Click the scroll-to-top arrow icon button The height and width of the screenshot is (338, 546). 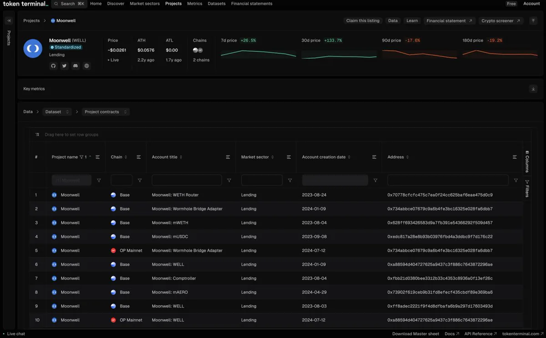click(x=533, y=20)
